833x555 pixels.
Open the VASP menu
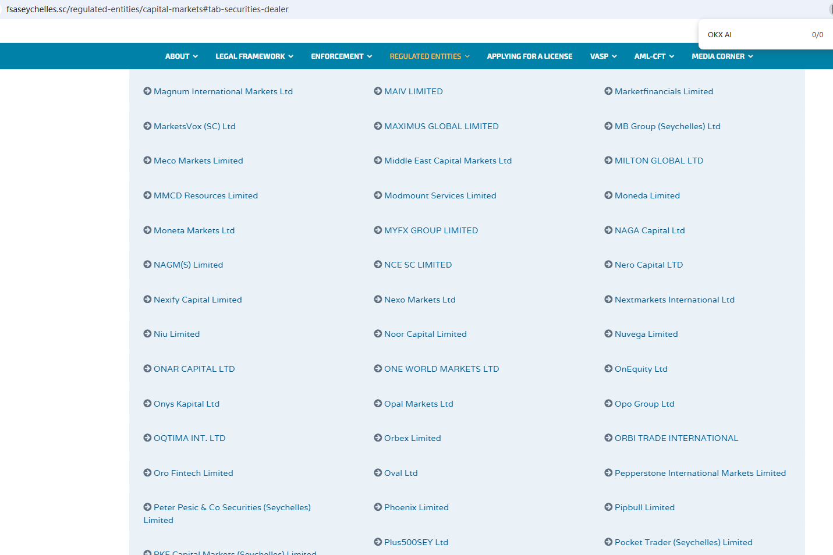(x=603, y=56)
